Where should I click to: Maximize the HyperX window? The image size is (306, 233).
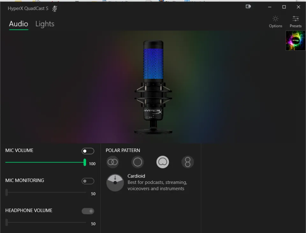[x=284, y=7]
